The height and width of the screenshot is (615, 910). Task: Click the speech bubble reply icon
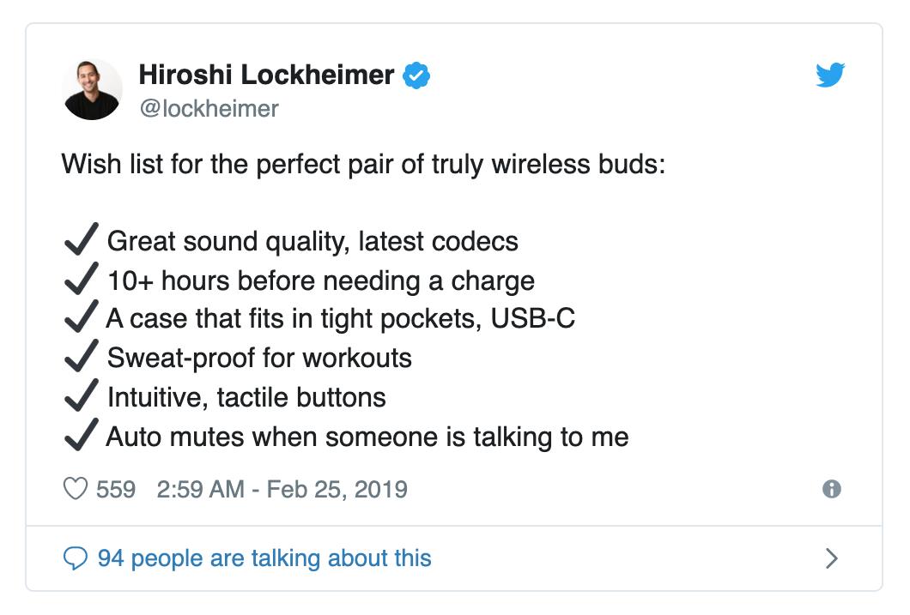click(x=76, y=559)
